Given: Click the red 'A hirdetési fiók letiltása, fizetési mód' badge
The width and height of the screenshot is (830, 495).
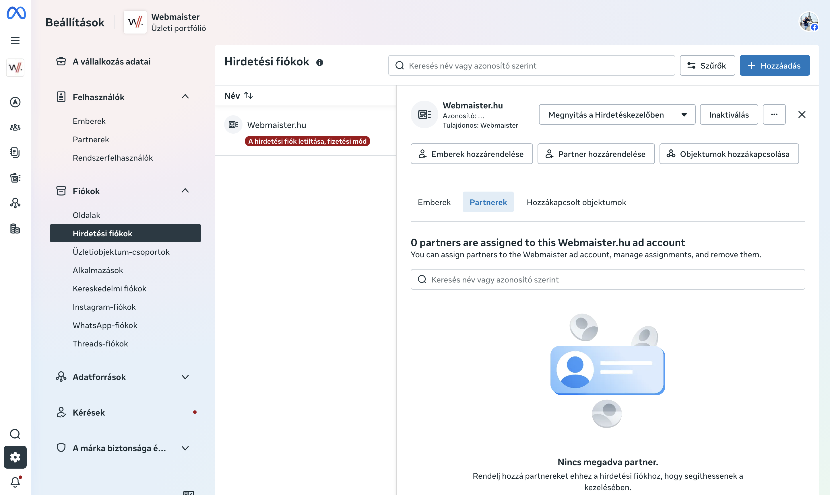Looking at the screenshot, I should pyautogui.click(x=307, y=141).
